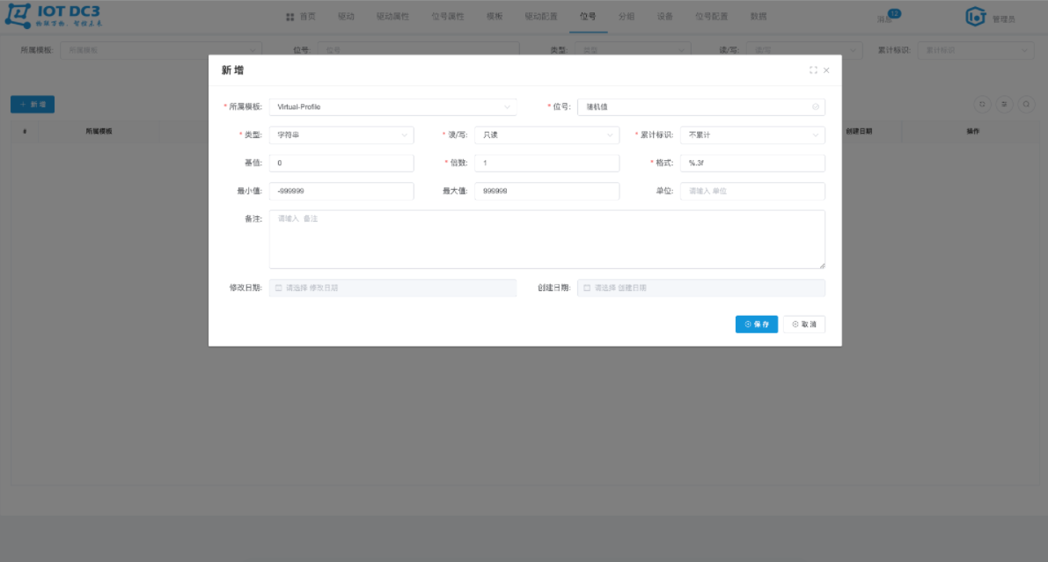The height and width of the screenshot is (562, 1048).
Task: Click the 创建日期 date picker field
Action: coord(701,288)
